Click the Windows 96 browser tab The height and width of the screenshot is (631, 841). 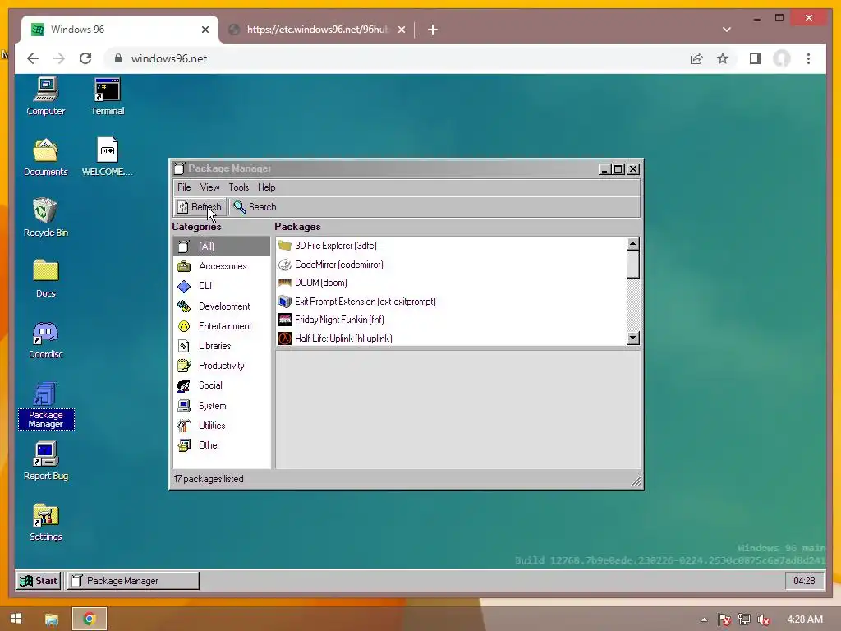(x=119, y=30)
